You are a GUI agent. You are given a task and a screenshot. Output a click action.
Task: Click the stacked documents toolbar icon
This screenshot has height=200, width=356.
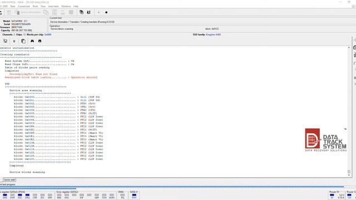point(81,12)
